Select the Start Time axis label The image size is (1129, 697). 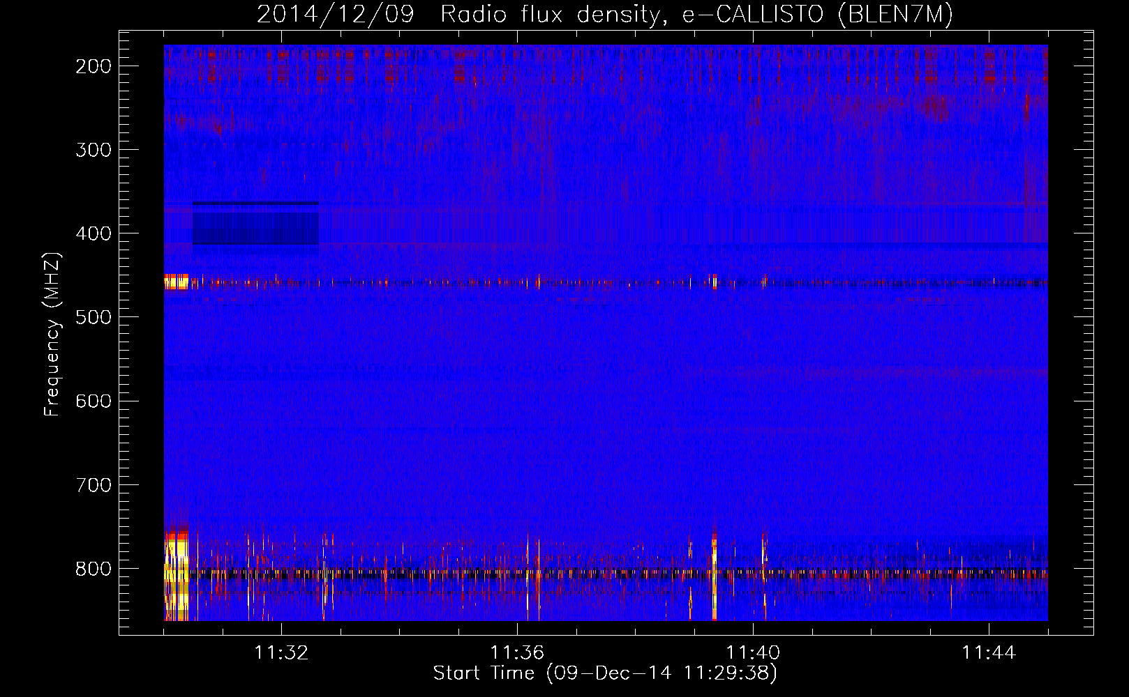click(605, 673)
